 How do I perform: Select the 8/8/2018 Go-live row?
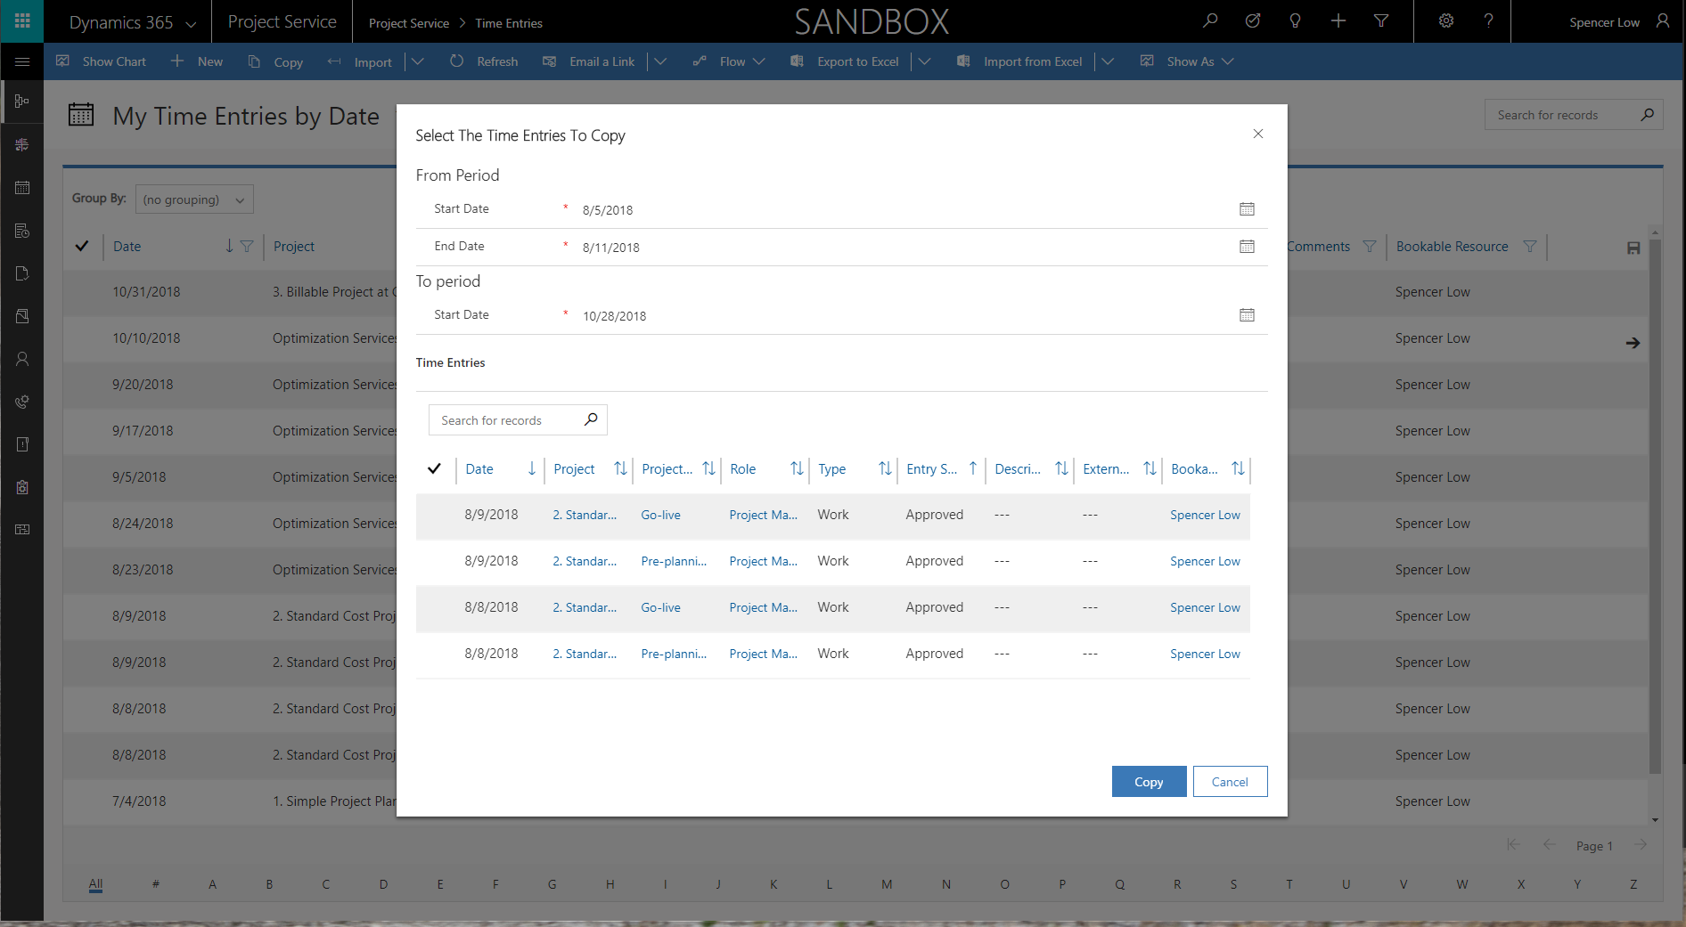[832, 608]
